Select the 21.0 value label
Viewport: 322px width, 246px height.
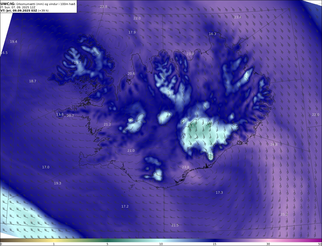coord(131,150)
